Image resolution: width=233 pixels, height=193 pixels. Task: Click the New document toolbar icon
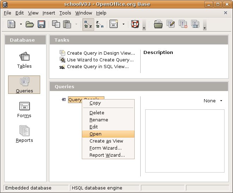point(12,24)
